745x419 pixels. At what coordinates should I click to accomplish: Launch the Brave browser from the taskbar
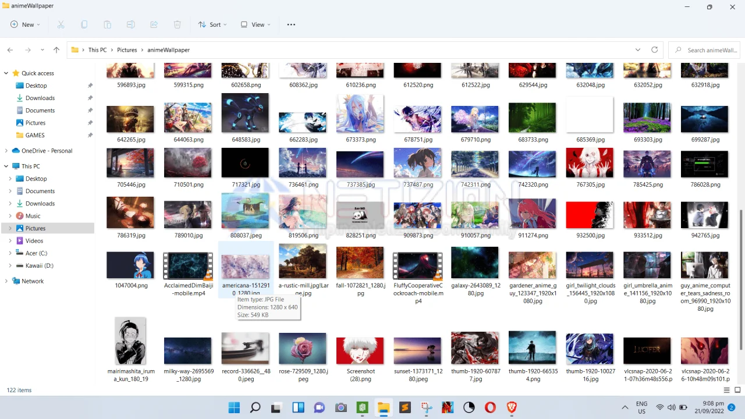coord(512,407)
